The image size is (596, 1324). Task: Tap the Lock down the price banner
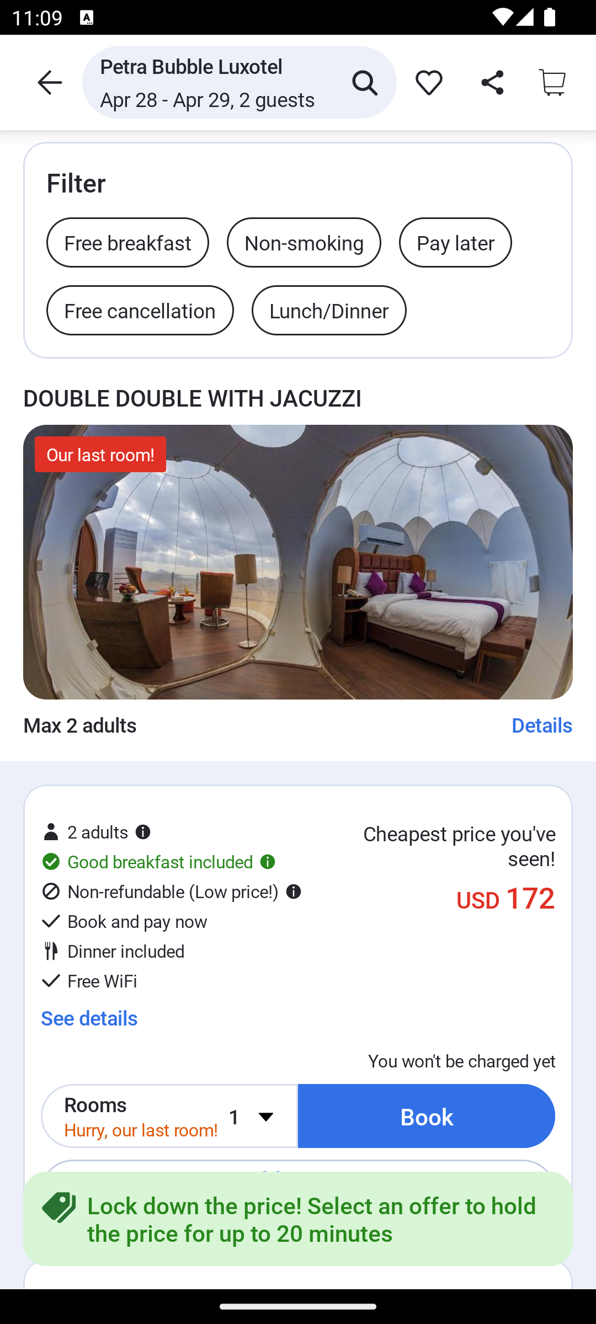(x=298, y=1219)
